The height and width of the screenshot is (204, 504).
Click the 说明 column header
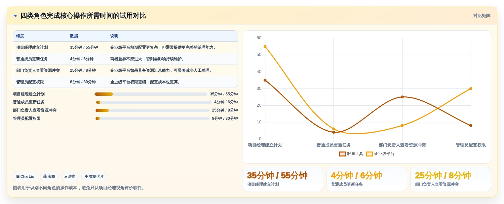(x=114, y=36)
